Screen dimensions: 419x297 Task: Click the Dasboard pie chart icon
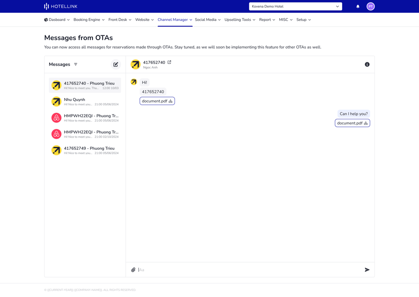(x=46, y=20)
